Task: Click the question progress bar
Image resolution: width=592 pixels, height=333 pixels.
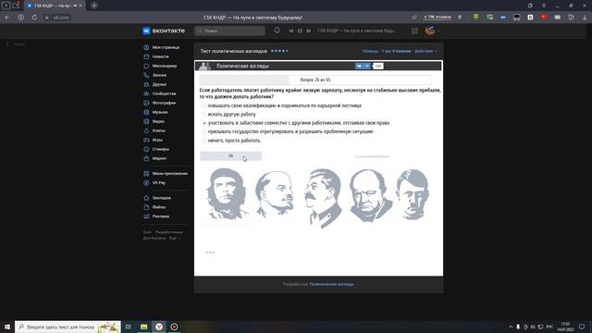Action: point(315,80)
